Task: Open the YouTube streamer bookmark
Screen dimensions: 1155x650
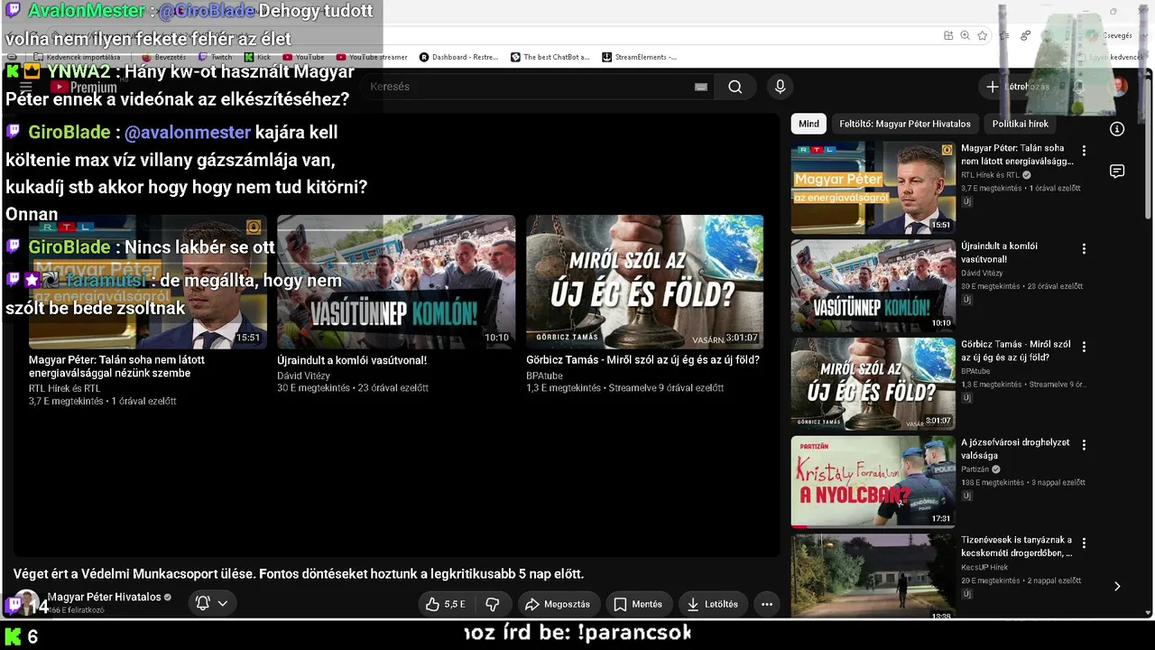Action: (372, 57)
